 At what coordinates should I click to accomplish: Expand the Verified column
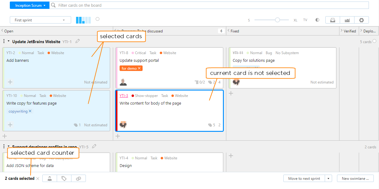tap(342, 31)
